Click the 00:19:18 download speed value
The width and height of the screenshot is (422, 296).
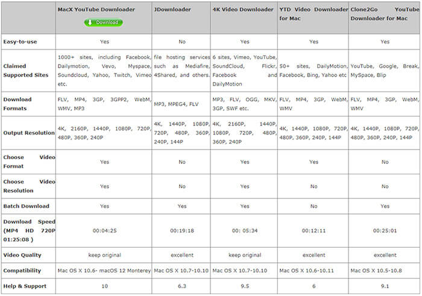click(x=182, y=231)
